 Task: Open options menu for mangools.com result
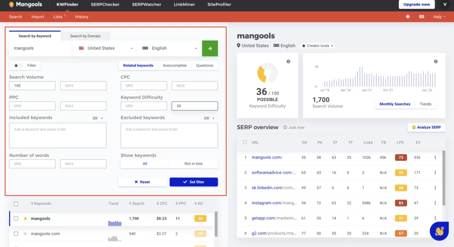pyautogui.click(x=435, y=157)
